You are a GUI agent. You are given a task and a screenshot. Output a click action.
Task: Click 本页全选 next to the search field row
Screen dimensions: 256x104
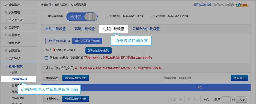point(52,78)
